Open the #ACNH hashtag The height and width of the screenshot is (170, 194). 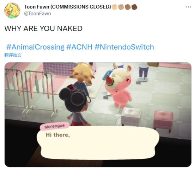pos(79,47)
